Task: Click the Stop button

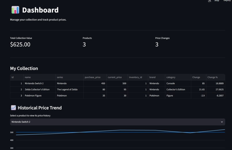Action: tap(217, 1)
